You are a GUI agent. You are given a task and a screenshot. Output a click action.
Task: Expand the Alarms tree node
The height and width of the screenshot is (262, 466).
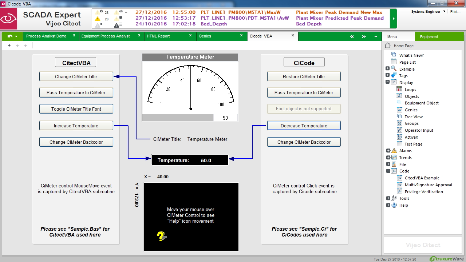[x=388, y=151]
